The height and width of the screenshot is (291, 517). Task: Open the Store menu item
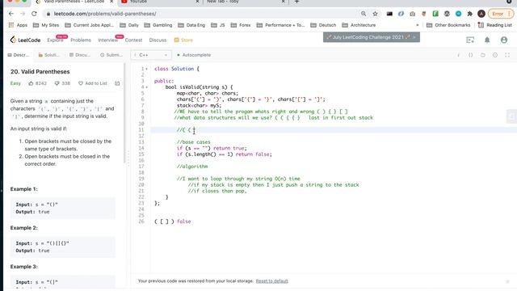pyautogui.click(x=183, y=40)
